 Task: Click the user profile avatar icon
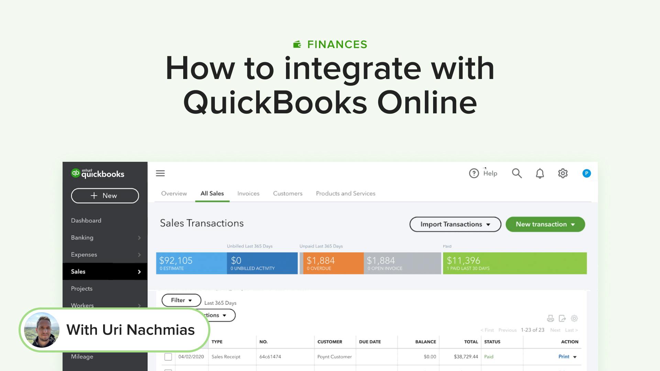click(586, 173)
